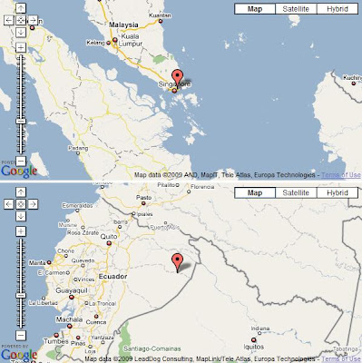This screenshot has width=362, height=363.
Task: Click the Padang city label
Action: (x=78, y=148)
